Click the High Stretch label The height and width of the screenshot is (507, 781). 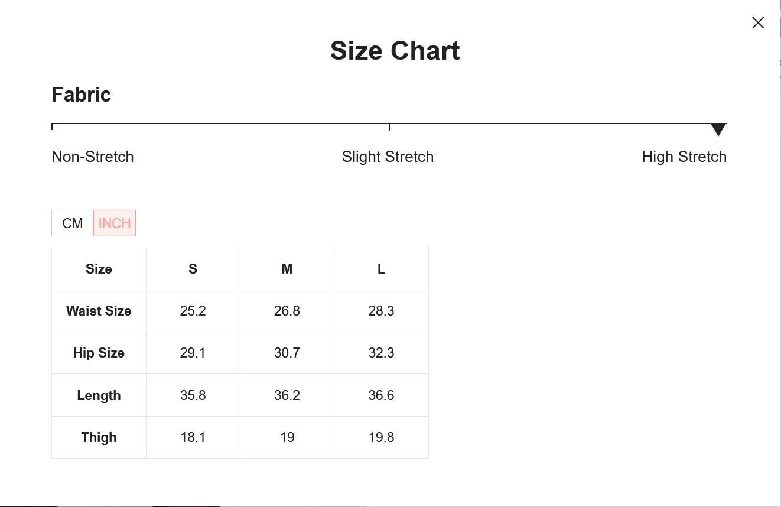click(x=684, y=157)
